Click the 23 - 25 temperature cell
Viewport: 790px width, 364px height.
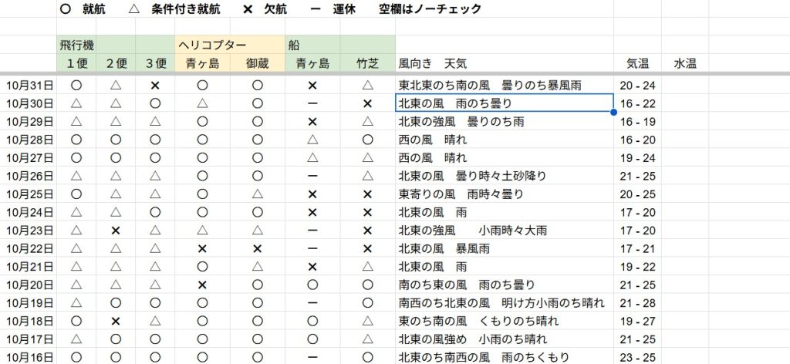pyautogui.click(x=637, y=357)
